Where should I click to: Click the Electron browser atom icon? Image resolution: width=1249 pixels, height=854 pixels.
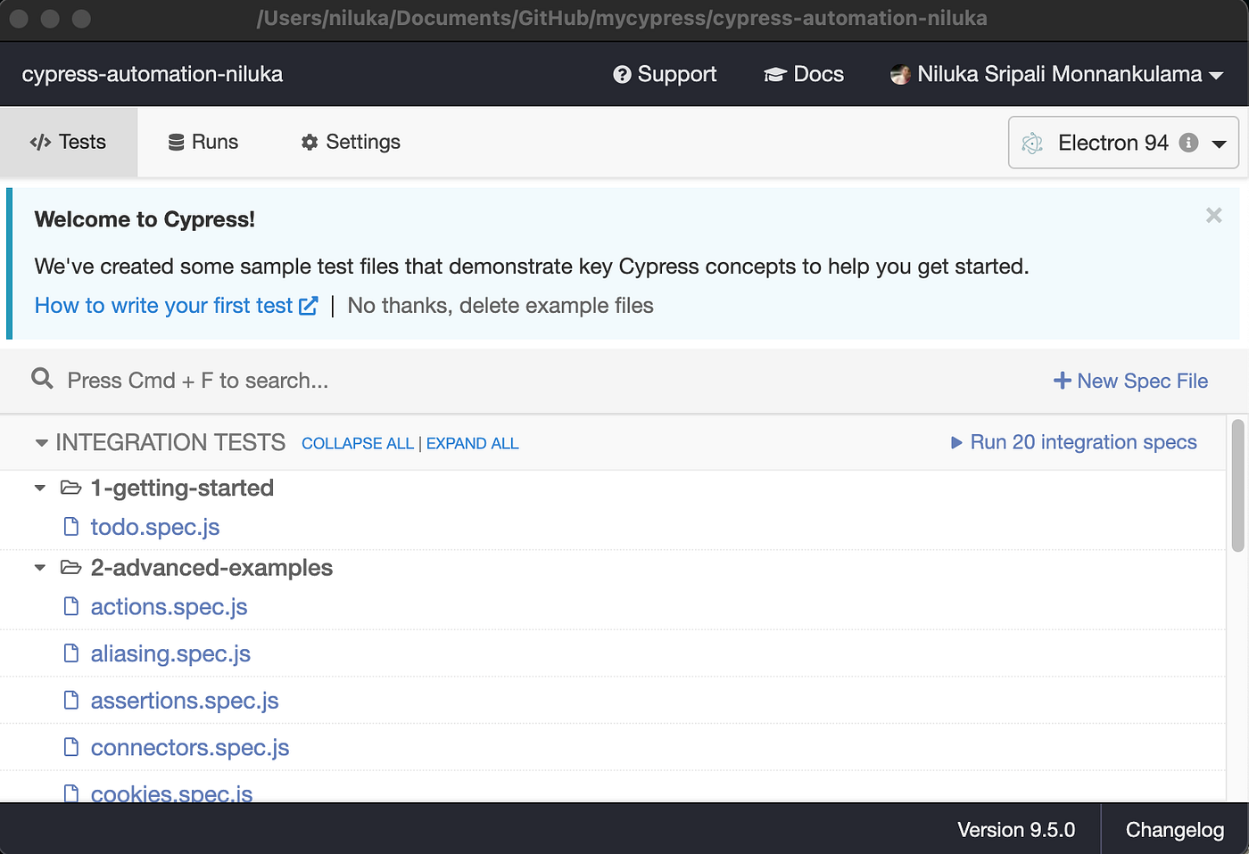(1033, 143)
